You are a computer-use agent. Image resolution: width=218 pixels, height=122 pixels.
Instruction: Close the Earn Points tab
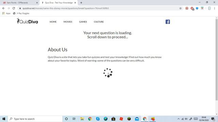pyautogui.click(x=37, y=3)
